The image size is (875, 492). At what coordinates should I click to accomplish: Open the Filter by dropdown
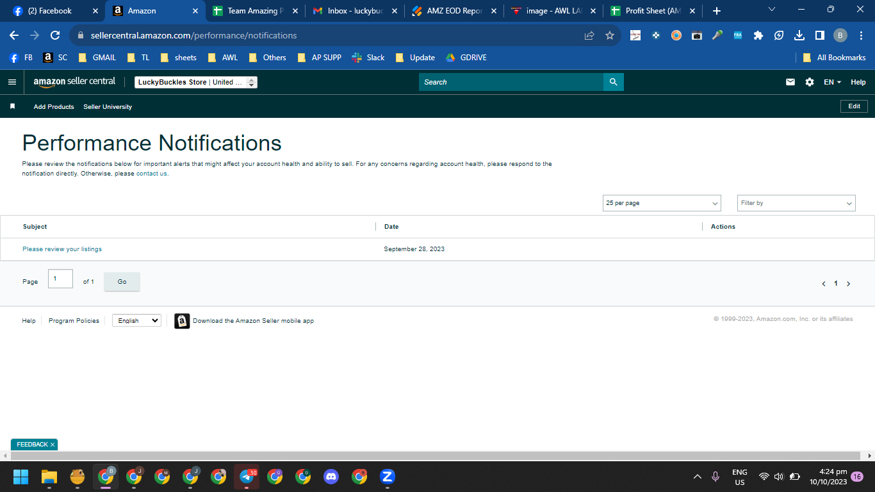796,203
